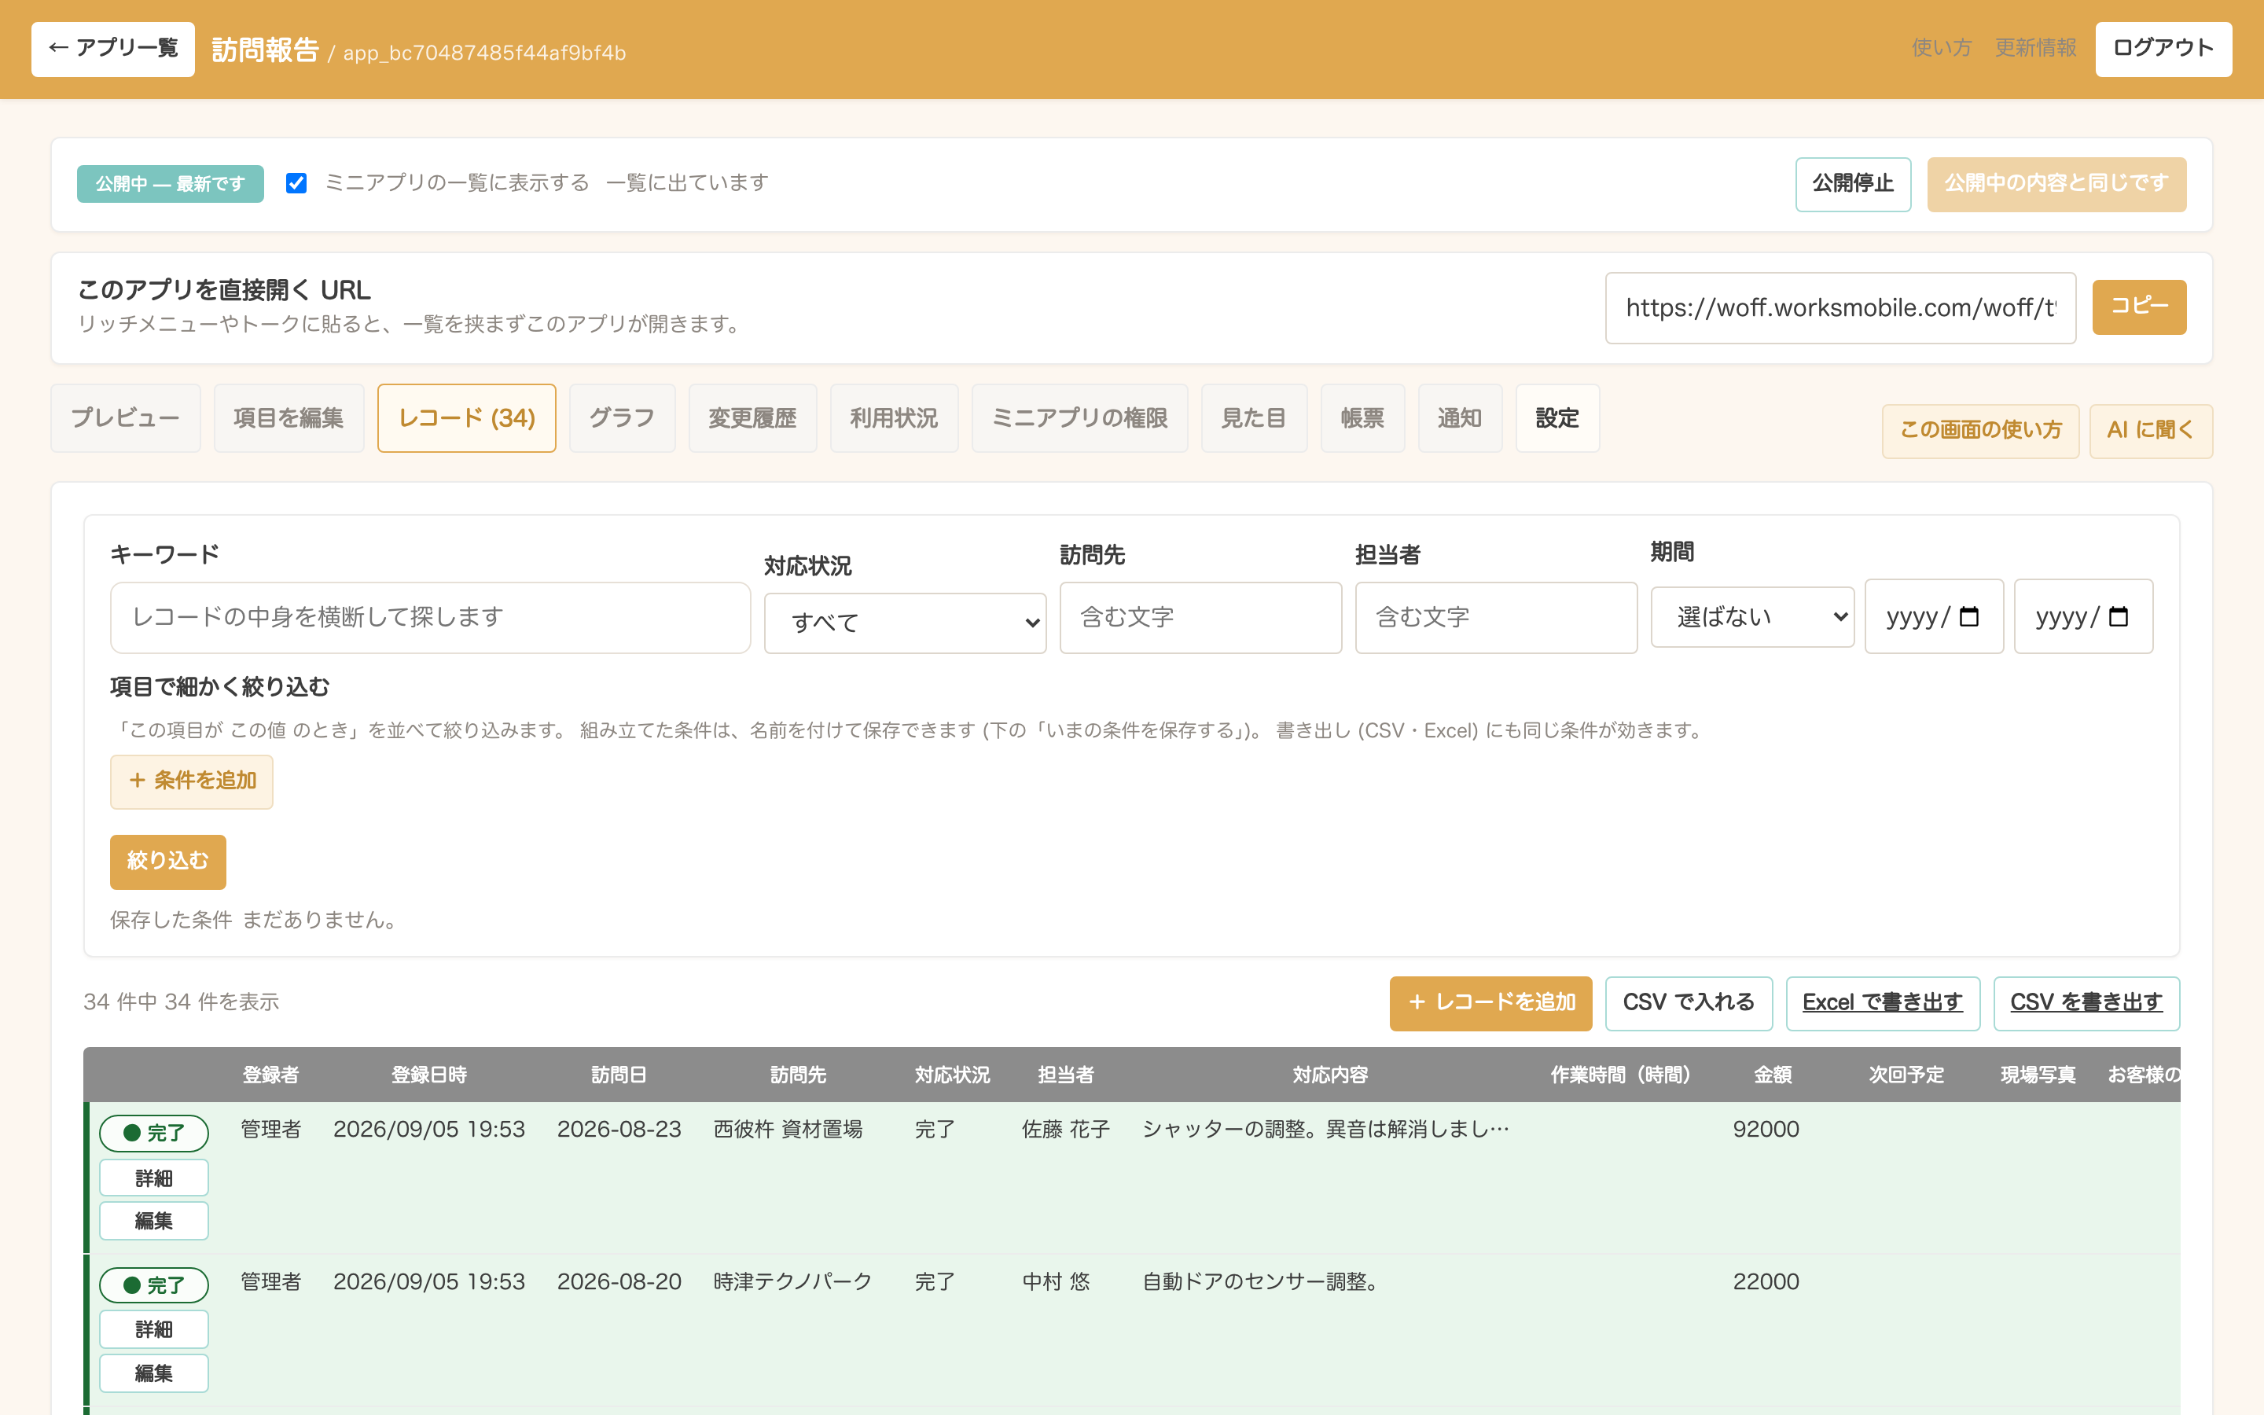Open the 使い方 link in header
Image resolution: width=2264 pixels, height=1415 pixels.
coord(1941,48)
